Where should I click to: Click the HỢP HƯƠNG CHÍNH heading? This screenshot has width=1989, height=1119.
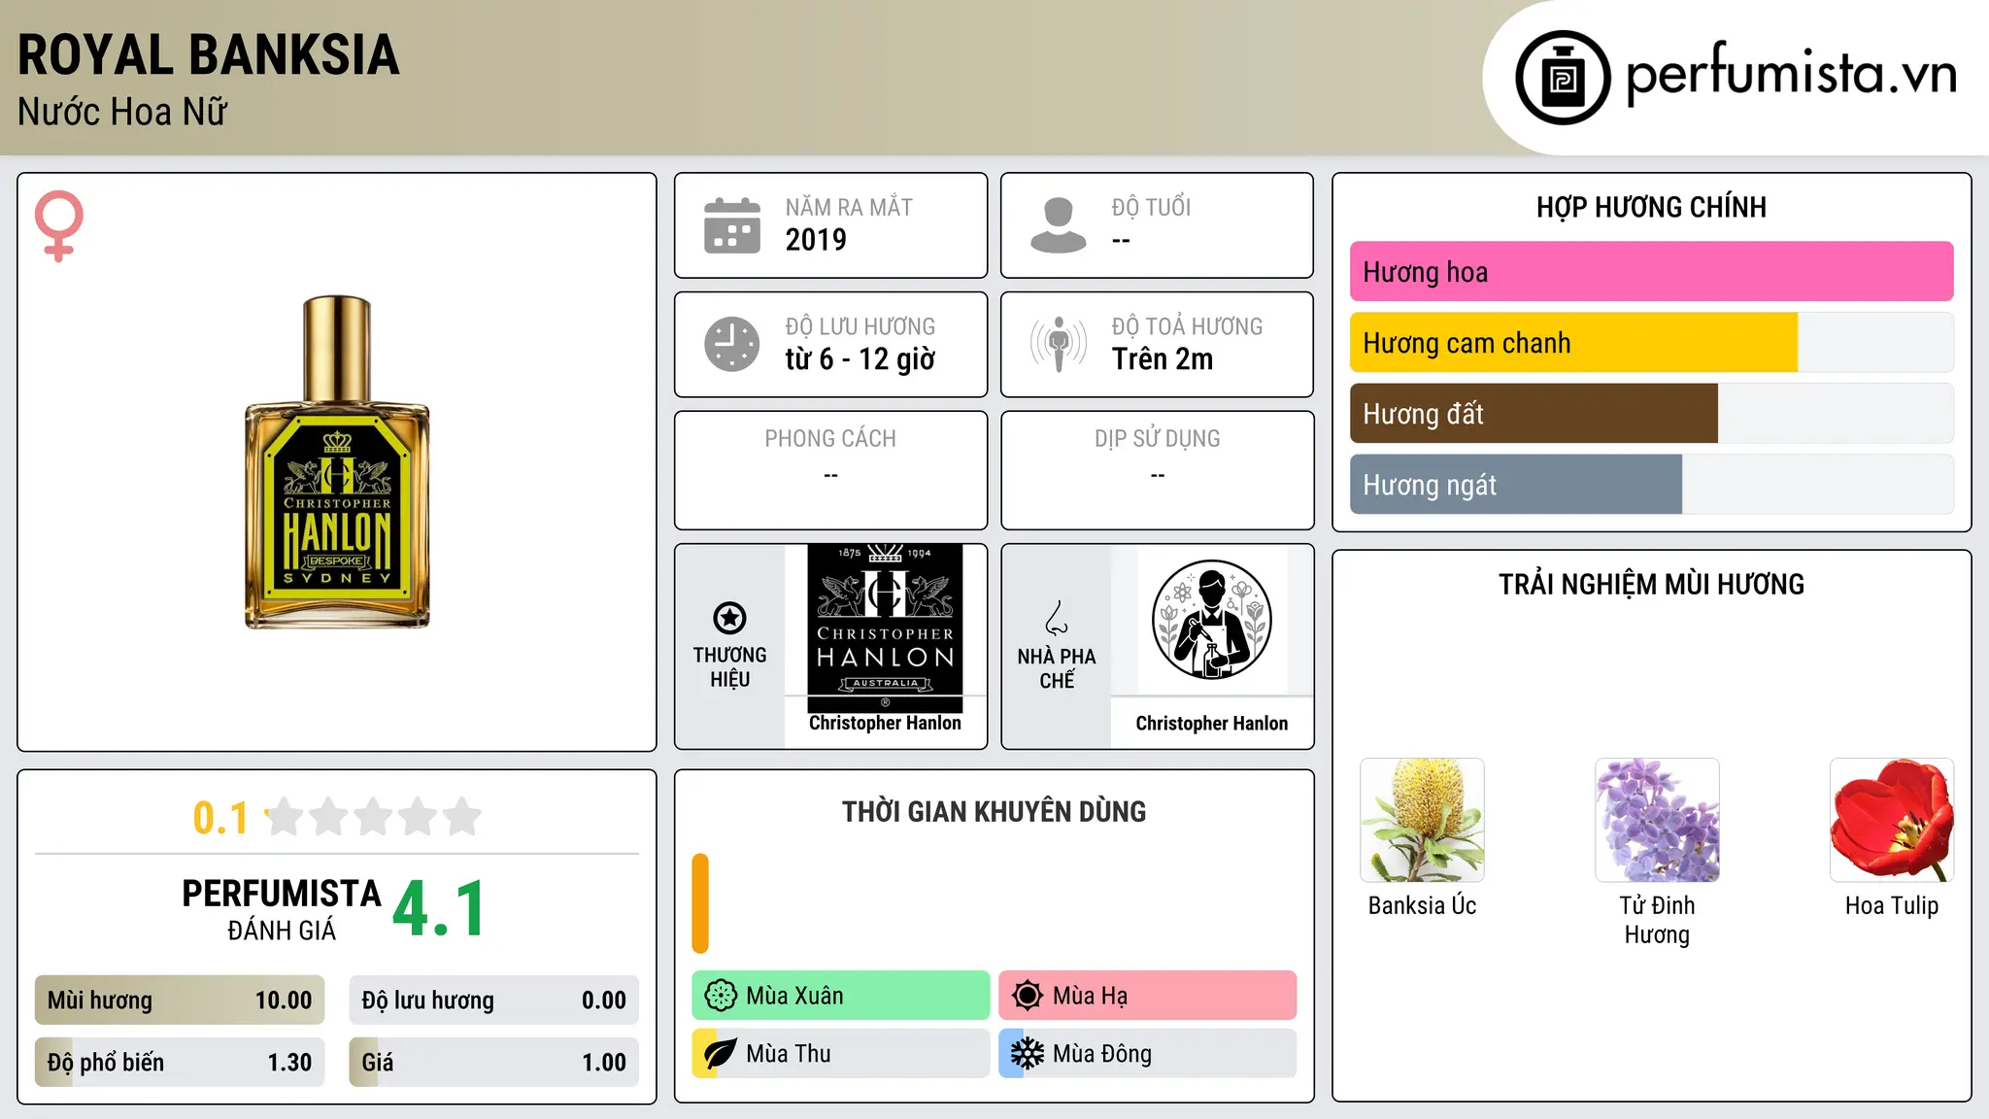point(1651,208)
